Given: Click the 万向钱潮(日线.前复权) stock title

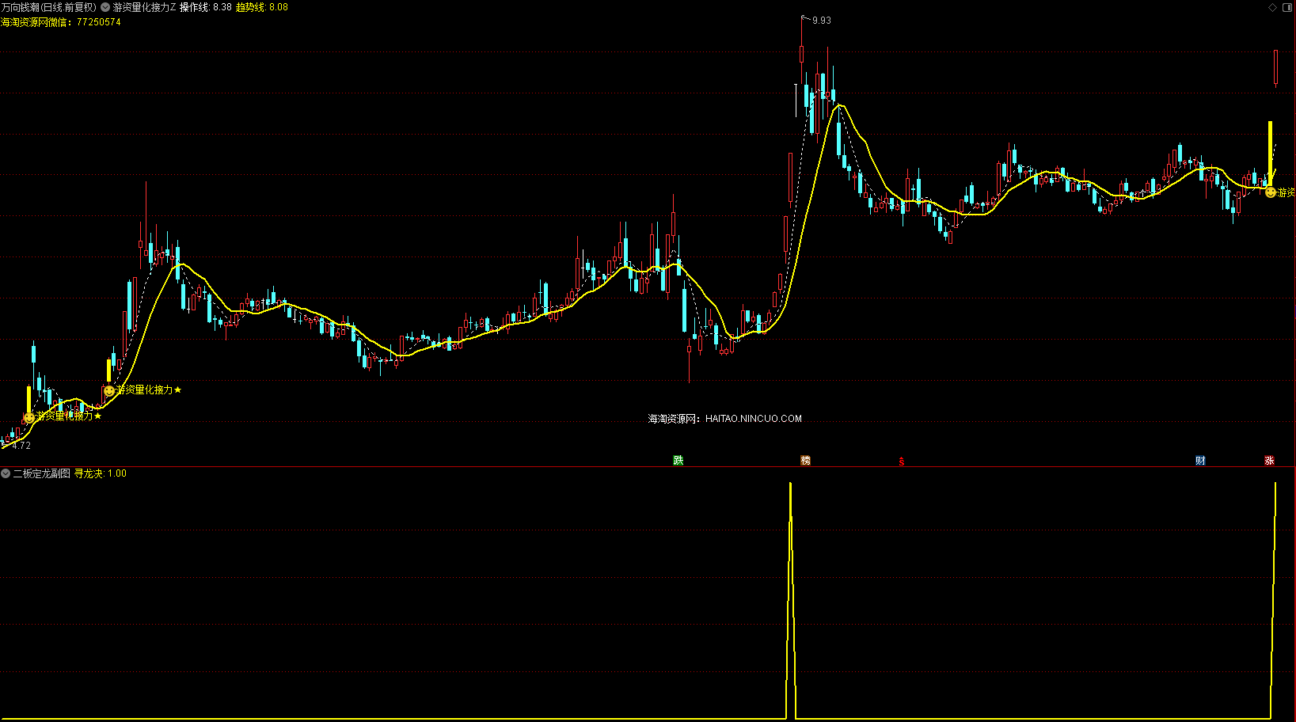Looking at the screenshot, I should coord(49,7).
